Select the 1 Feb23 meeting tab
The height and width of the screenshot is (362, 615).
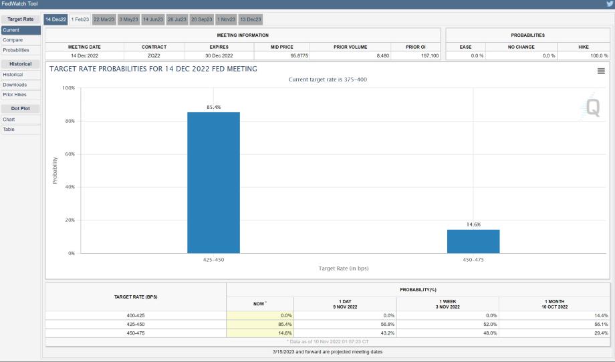pos(80,19)
